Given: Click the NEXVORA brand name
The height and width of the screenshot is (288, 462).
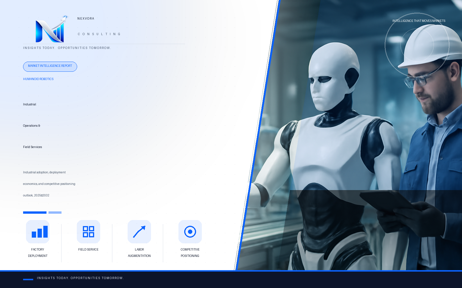Looking at the screenshot, I should pyautogui.click(x=86, y=18).
